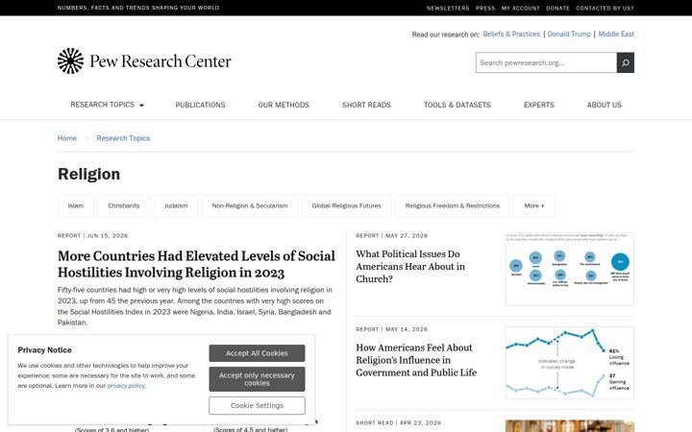Open the About Us menu item
The width and height of the screenshot is (692, 432).
(605, 105)
